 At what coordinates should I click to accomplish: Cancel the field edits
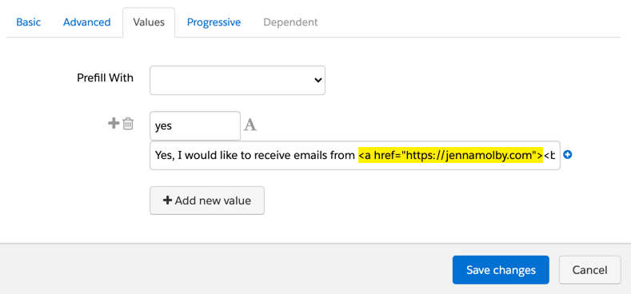point(590,270)
